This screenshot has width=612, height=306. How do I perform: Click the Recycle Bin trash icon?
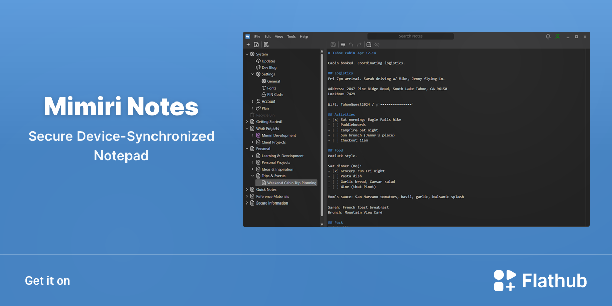(252, 115)
